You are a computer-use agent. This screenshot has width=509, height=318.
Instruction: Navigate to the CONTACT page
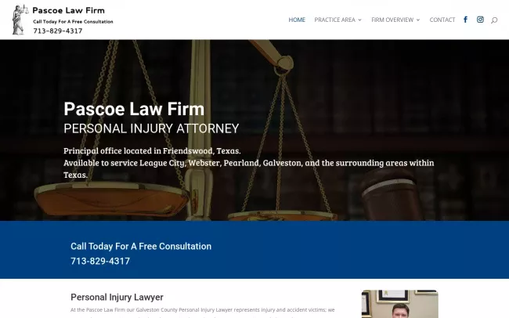click(x=442, y=20)
